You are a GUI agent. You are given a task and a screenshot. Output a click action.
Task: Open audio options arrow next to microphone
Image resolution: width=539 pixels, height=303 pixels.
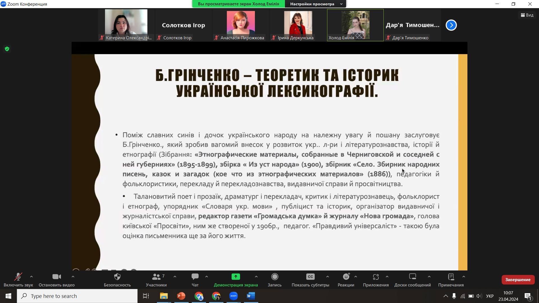31,277
